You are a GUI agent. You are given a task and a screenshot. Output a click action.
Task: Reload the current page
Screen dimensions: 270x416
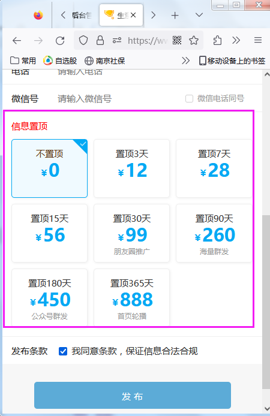(60, 40)
